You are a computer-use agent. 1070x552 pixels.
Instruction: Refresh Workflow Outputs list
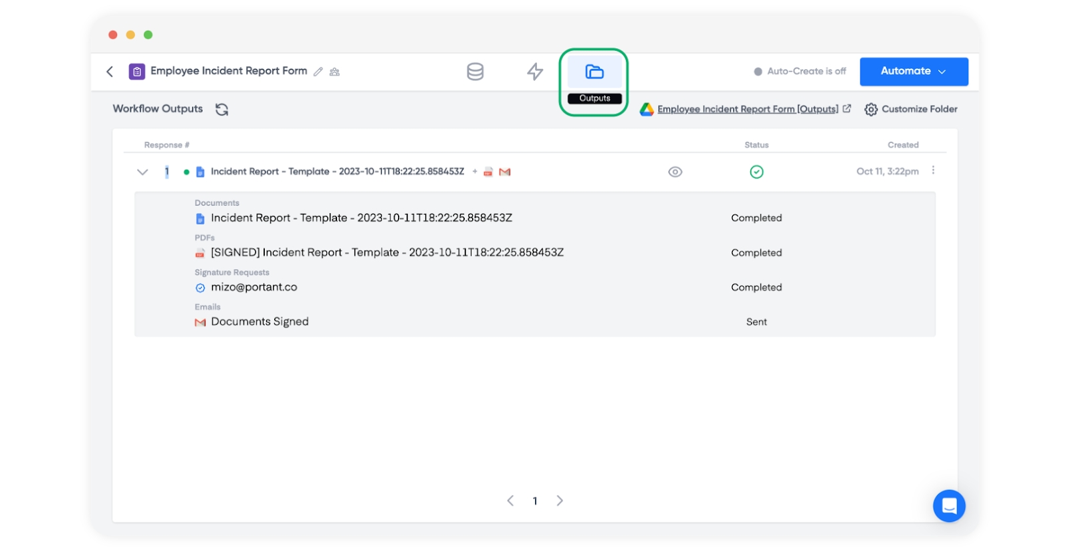coord(222,110)
